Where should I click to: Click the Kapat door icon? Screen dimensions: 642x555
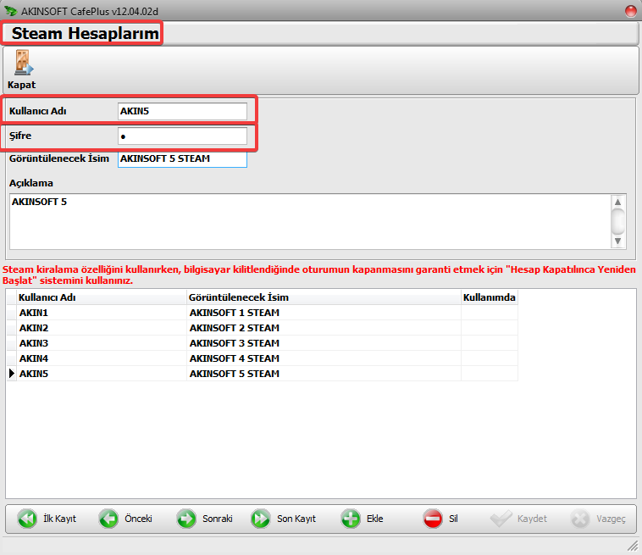tap(24, 63)
